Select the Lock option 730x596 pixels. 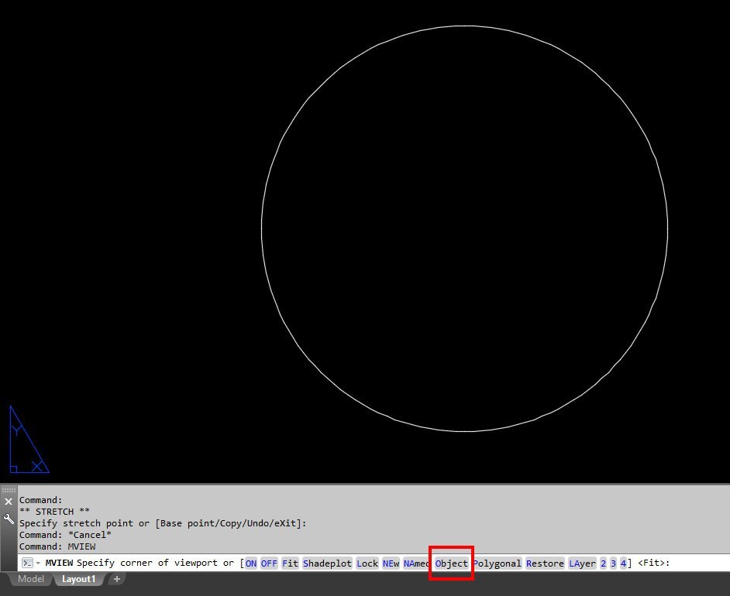pos(367,563)
